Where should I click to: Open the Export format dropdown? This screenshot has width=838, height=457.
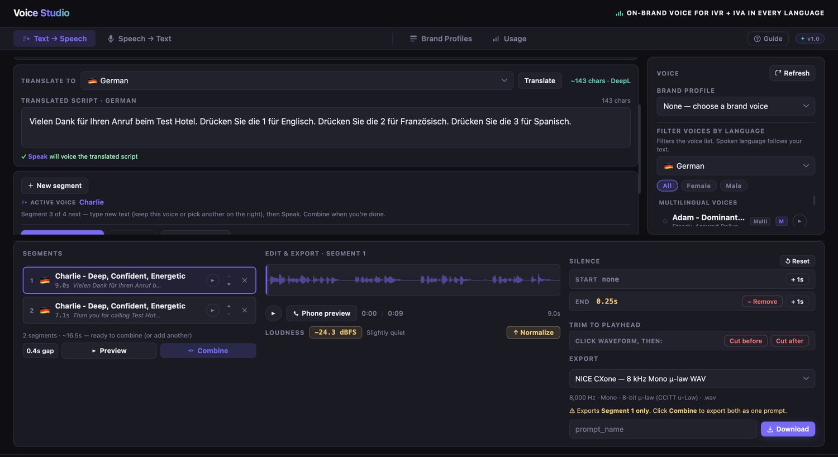[x=692, y=379]
